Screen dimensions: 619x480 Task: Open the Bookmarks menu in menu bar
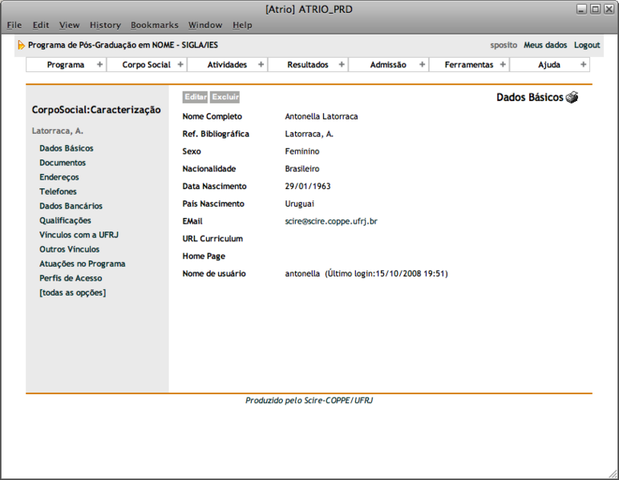(x=155, y=26)
